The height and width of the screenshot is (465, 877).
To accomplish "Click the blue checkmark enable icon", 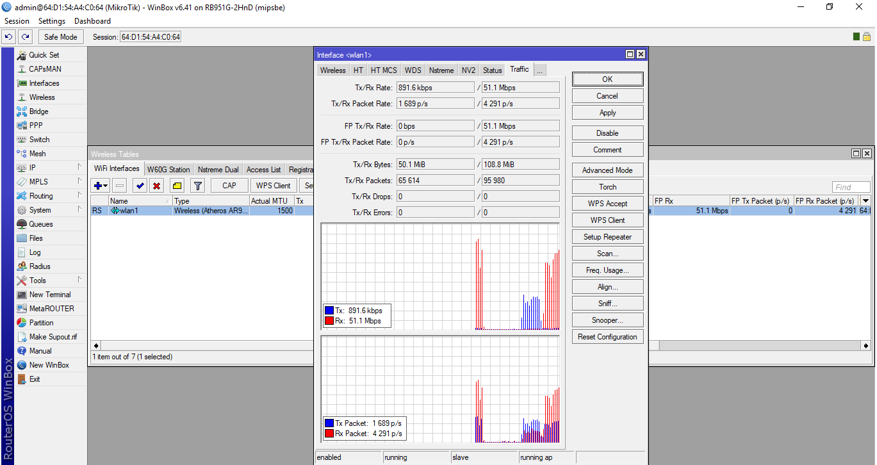I will (140, 186).
